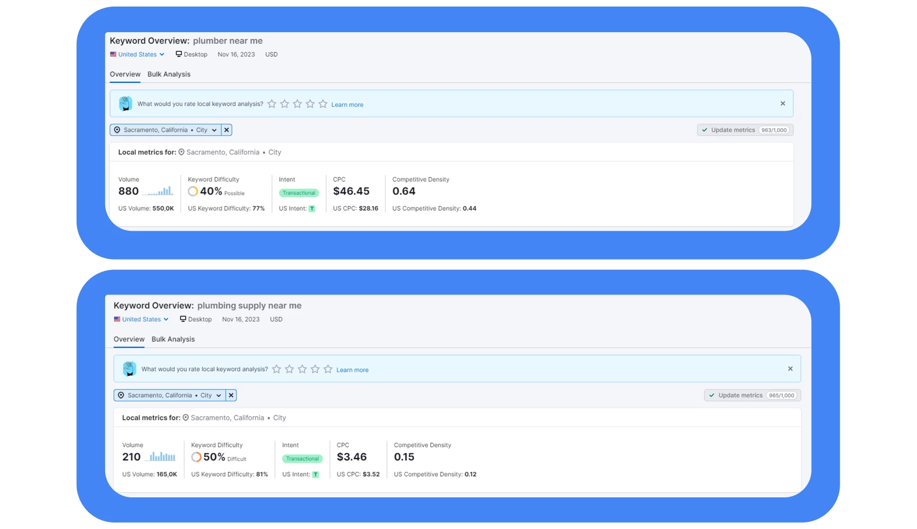917x529 pixels.
Task: Open United States dropdown in plumbing supply panel
Action: click(x=141, y=320)
